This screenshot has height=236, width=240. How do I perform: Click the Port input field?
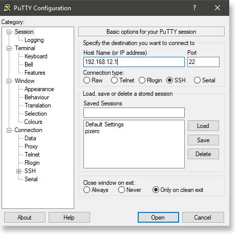(203, 62)
